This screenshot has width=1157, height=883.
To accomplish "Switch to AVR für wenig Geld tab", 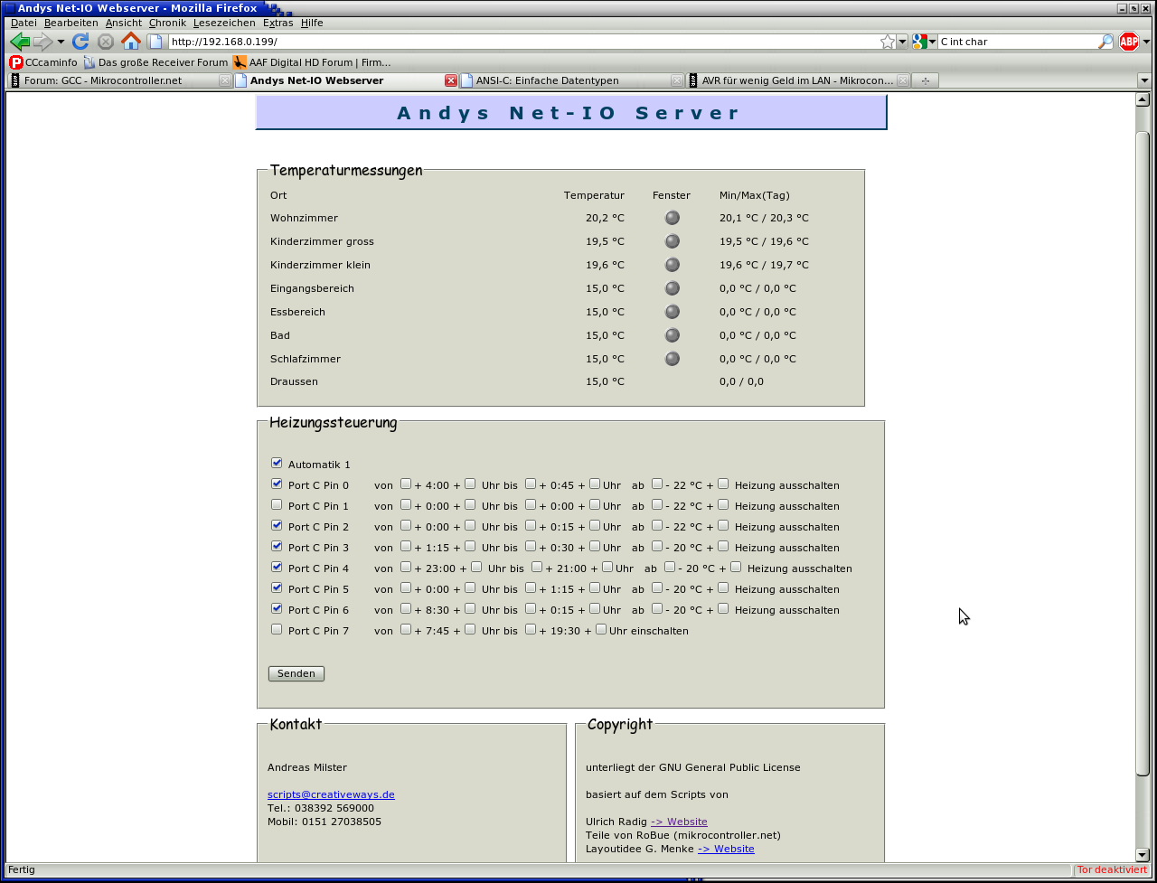I will tap(798, 80).
